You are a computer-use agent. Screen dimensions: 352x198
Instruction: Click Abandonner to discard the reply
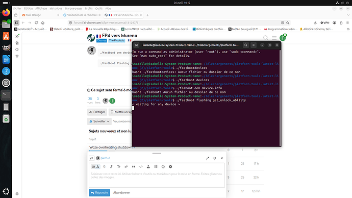[121, 192]
